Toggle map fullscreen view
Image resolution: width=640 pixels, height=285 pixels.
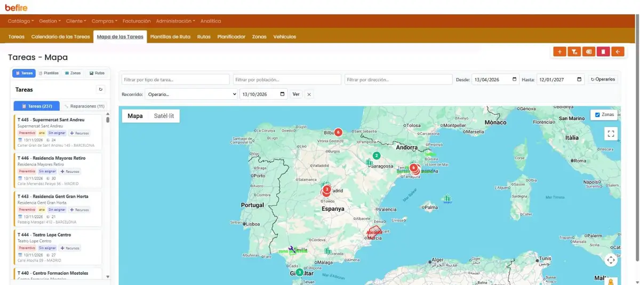(611, 134)
